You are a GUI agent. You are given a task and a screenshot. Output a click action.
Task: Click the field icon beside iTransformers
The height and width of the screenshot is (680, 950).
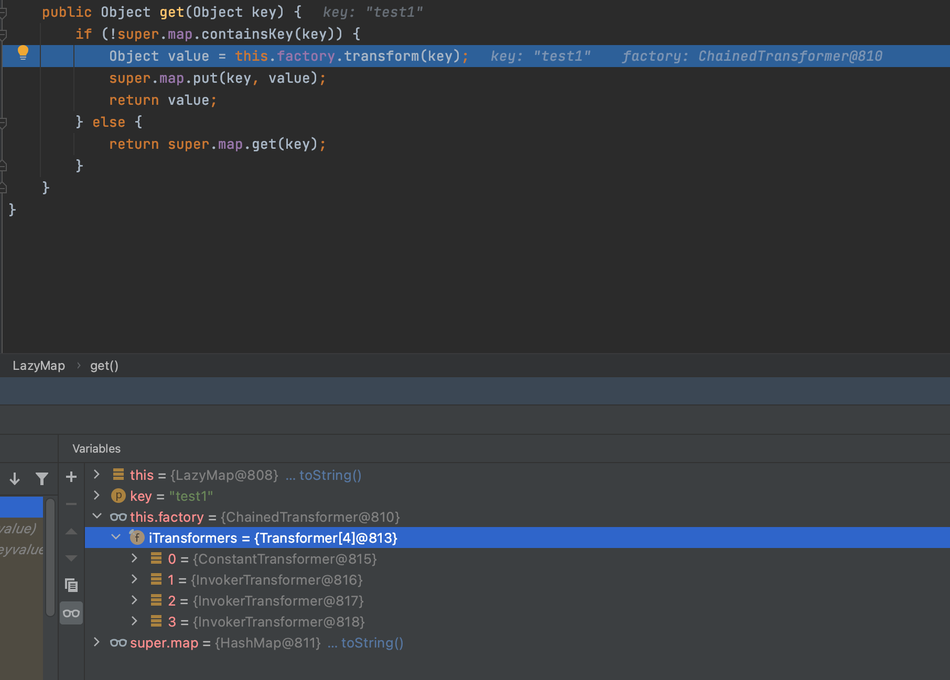click(137, 537)
